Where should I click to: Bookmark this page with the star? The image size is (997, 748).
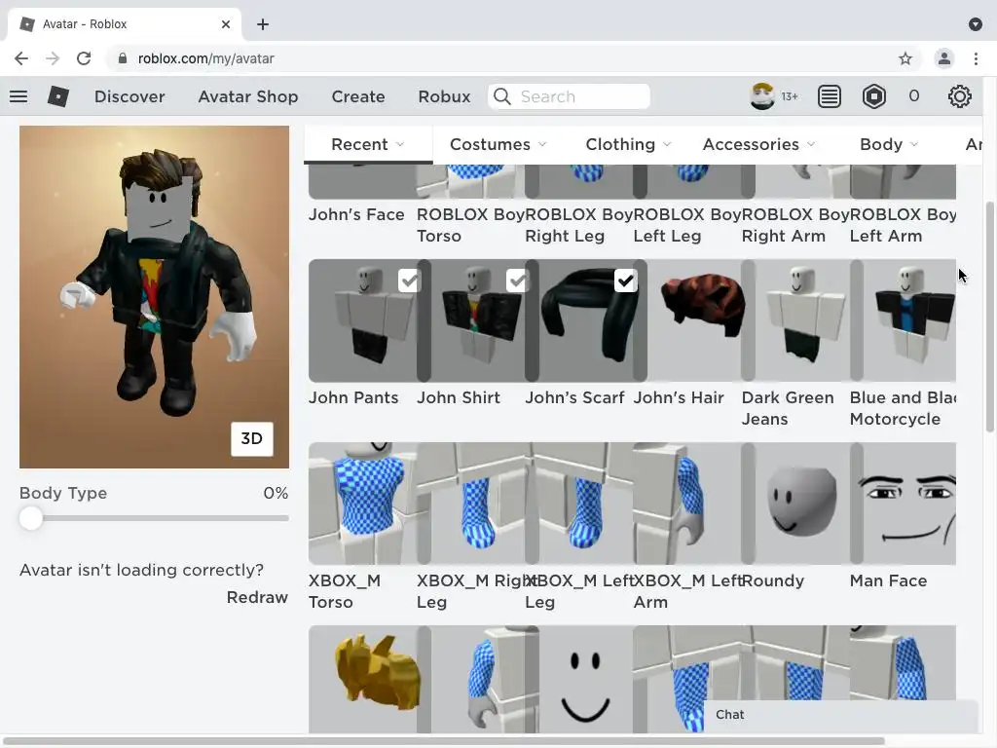(x=905, y=58)
